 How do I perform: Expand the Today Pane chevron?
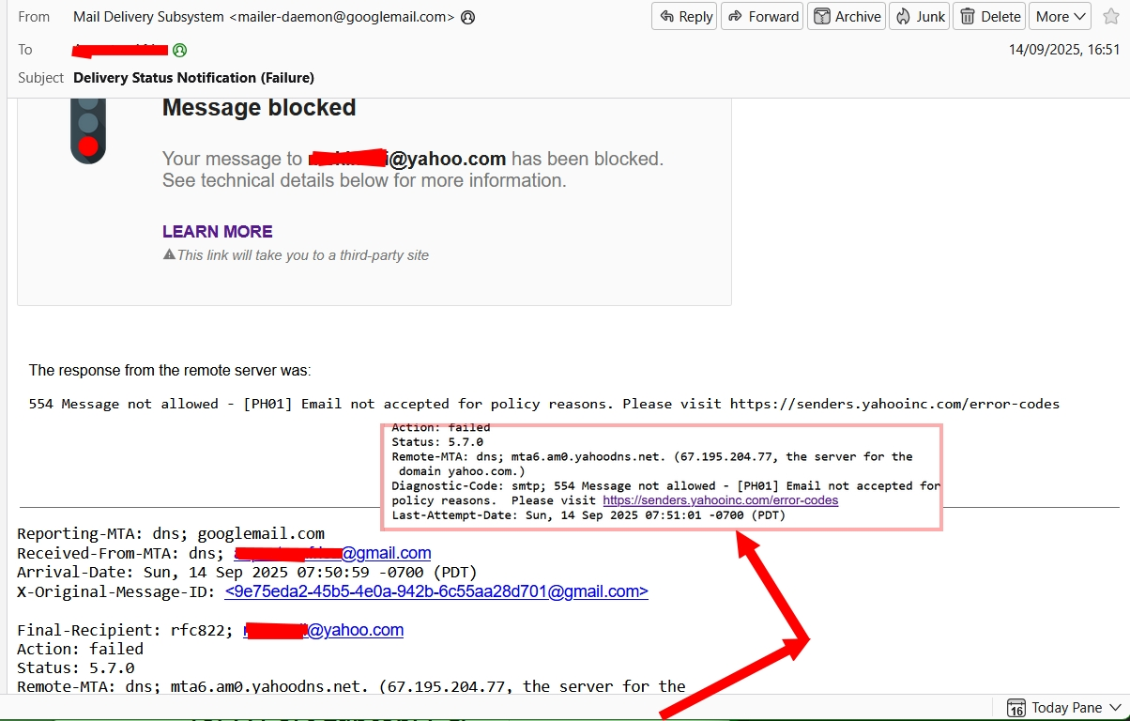point(1115,708)
